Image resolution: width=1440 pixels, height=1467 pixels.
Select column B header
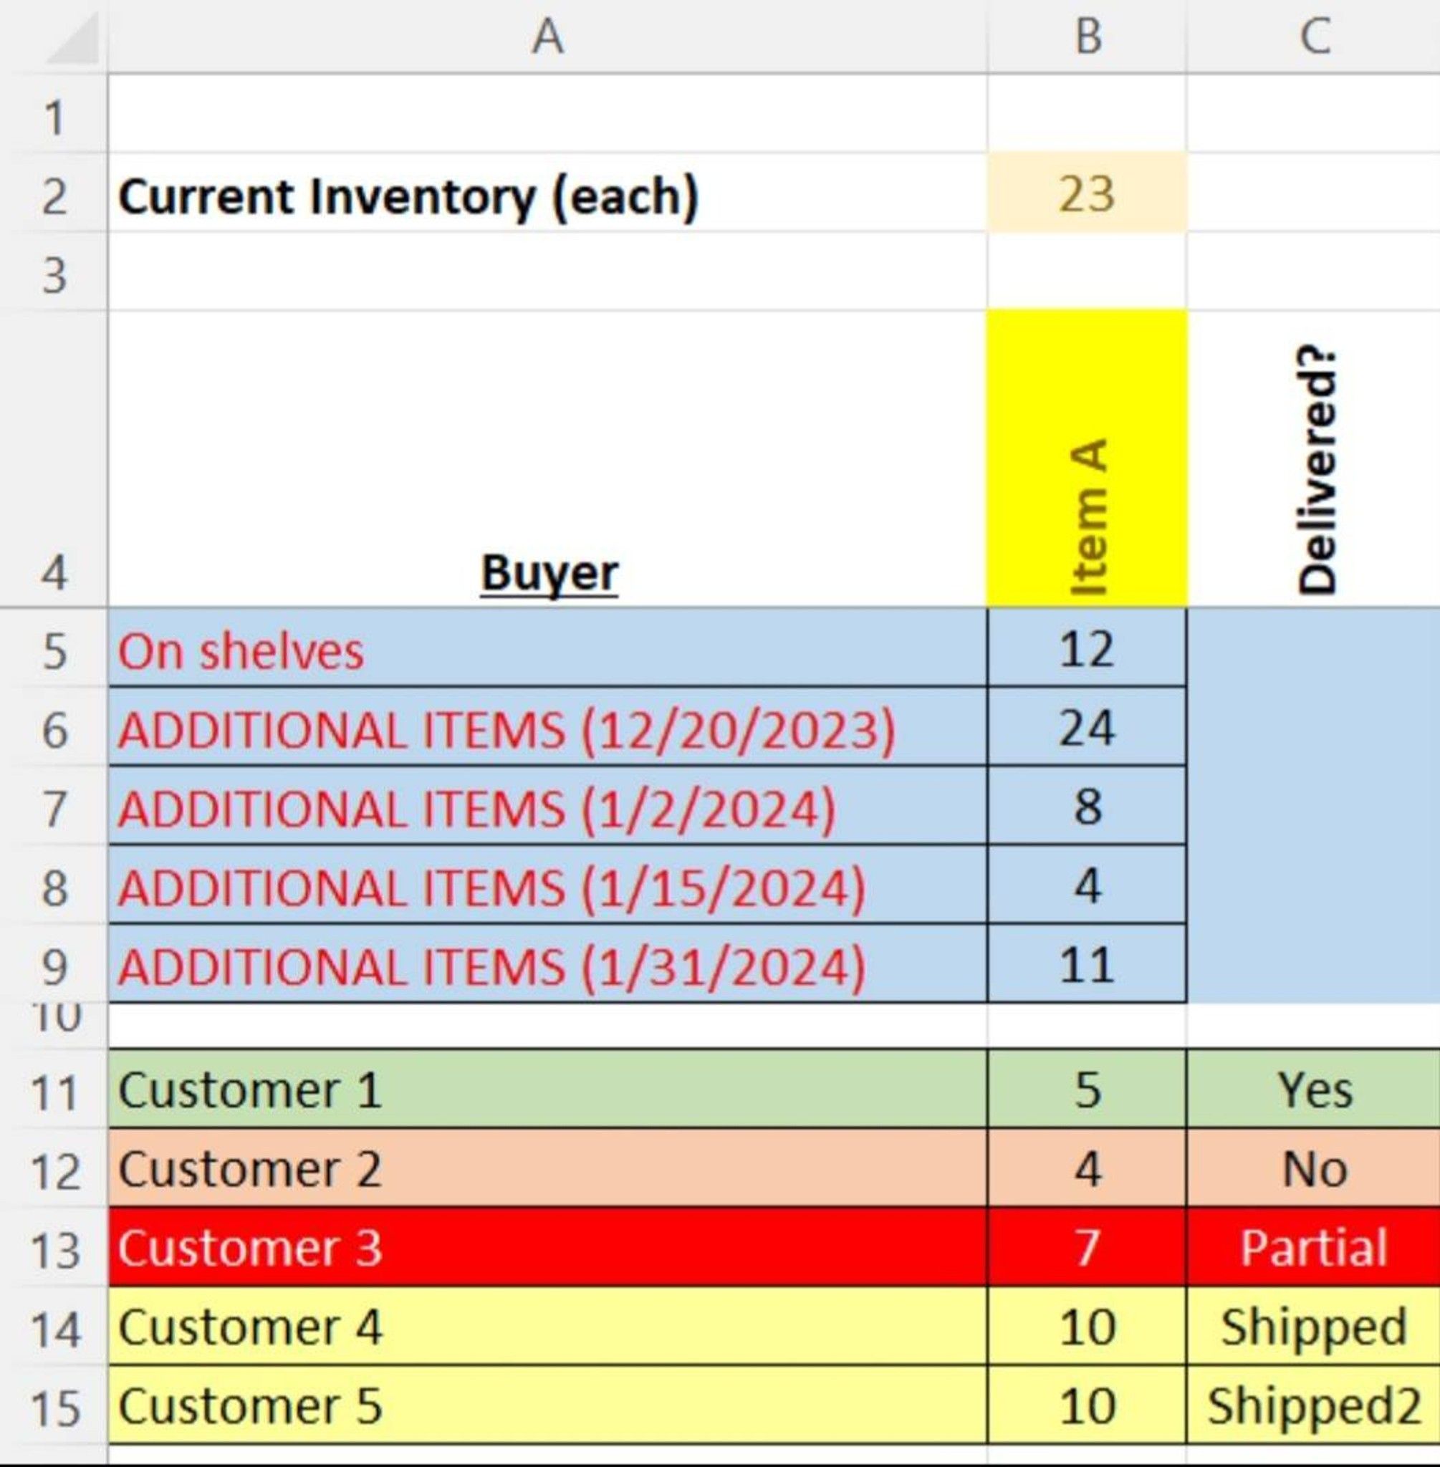1087,37
